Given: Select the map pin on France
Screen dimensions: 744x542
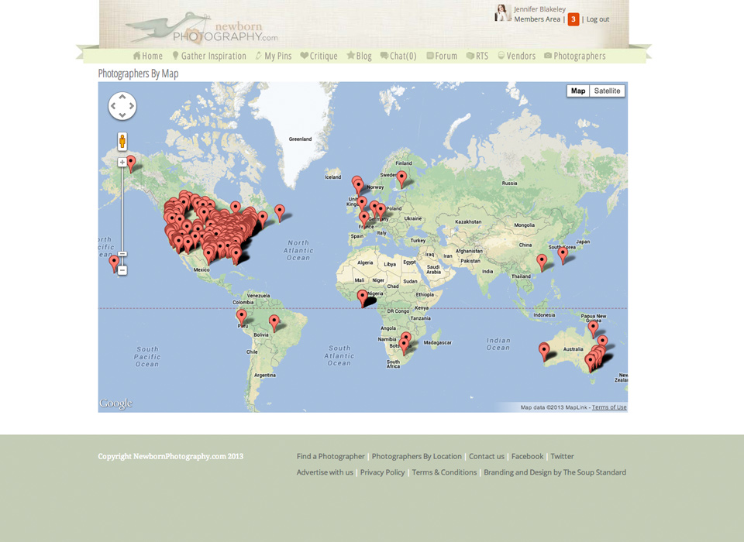Looking at the screenshot, I should (x=364, y=220).
